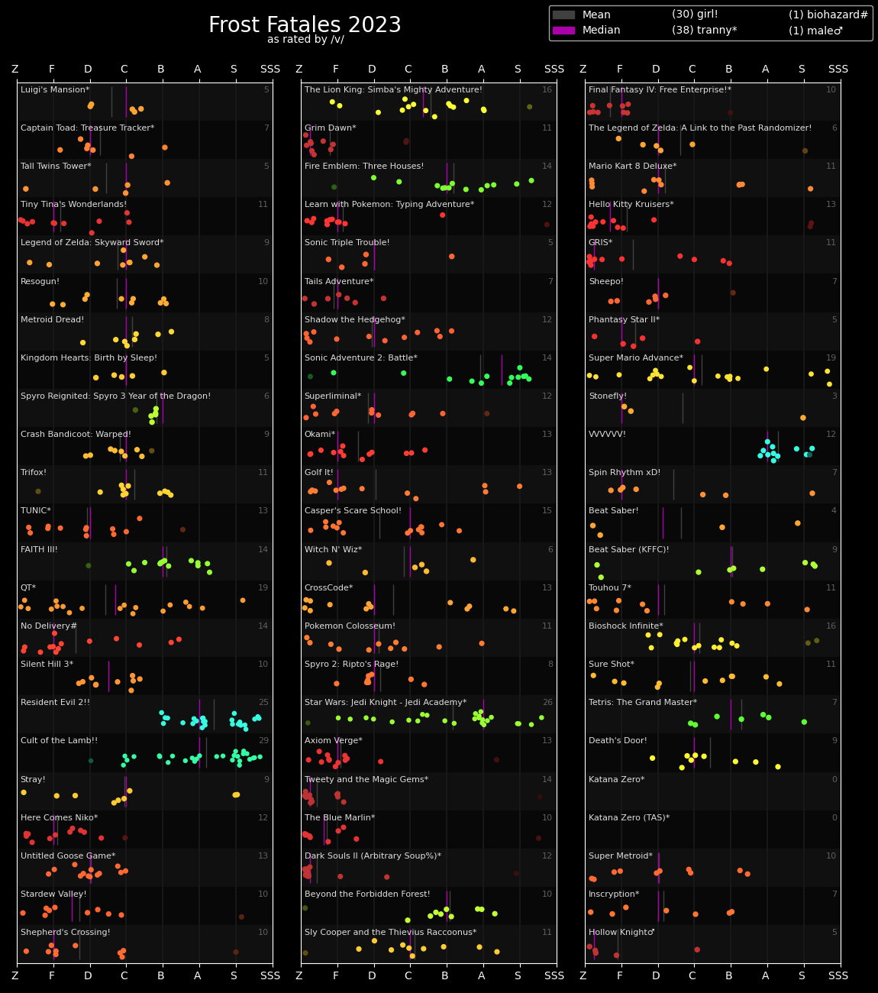Click The Lion King: Simba's Mighty Adventure! label

pos(393,90)
